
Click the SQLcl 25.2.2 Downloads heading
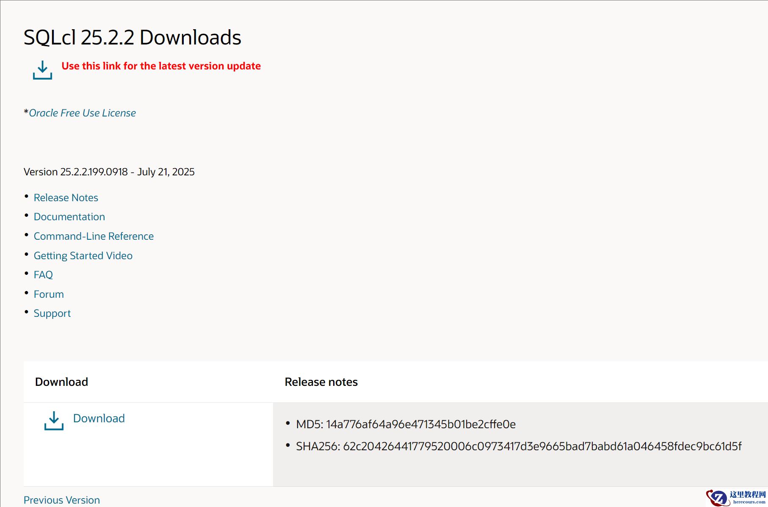[x=132, y=37]
